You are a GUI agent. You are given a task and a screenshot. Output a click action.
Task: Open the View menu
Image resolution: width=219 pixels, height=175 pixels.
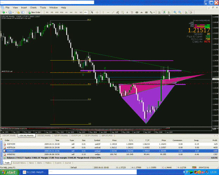click(15, 8)
